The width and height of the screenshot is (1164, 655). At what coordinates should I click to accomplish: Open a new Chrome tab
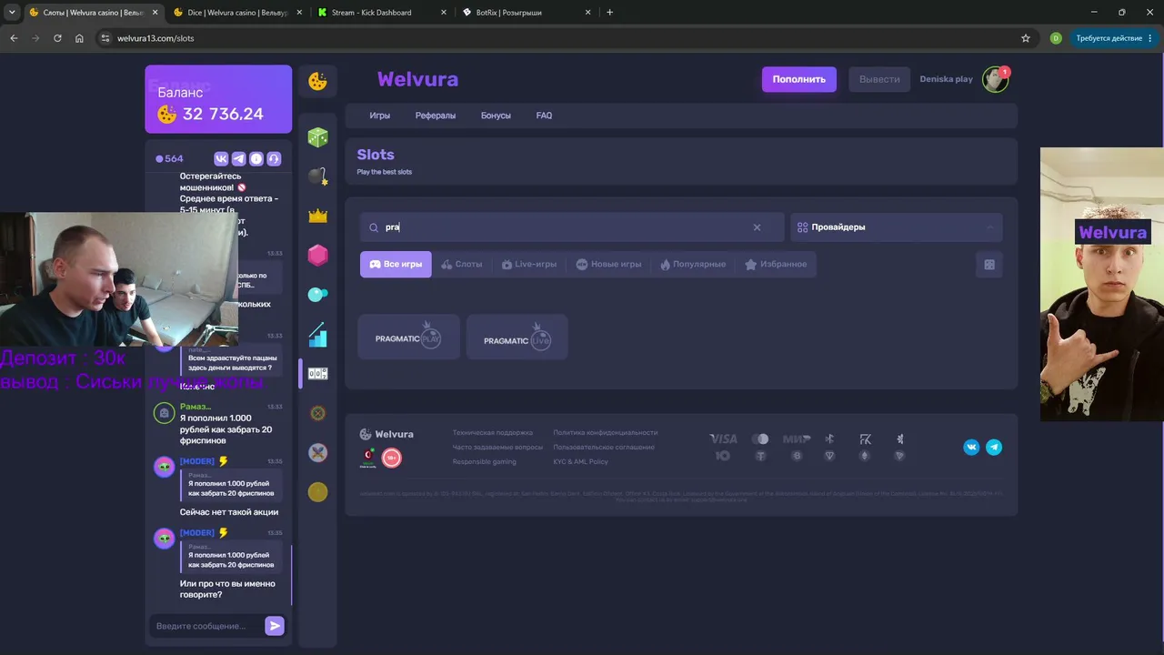pos(609,13)
